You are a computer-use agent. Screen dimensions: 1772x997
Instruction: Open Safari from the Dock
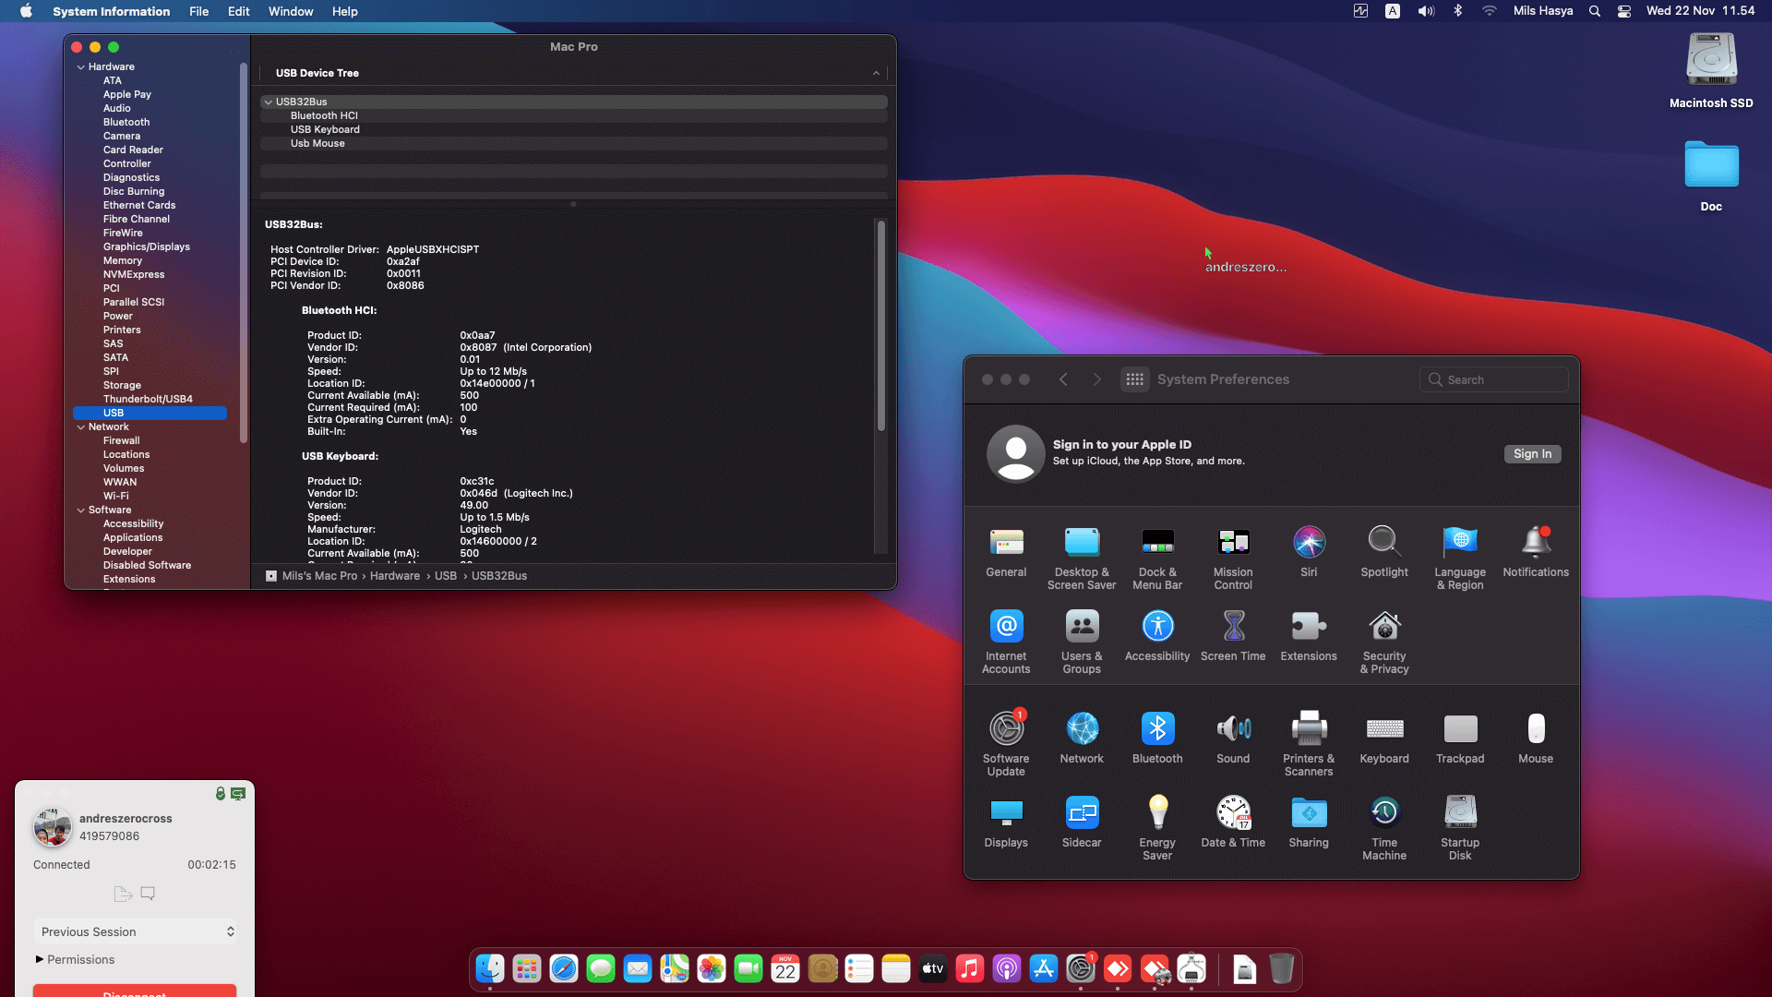[564, 969]
